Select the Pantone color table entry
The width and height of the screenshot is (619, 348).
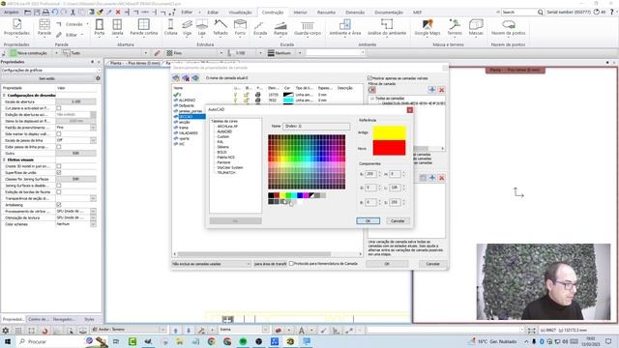click(223, 162)
